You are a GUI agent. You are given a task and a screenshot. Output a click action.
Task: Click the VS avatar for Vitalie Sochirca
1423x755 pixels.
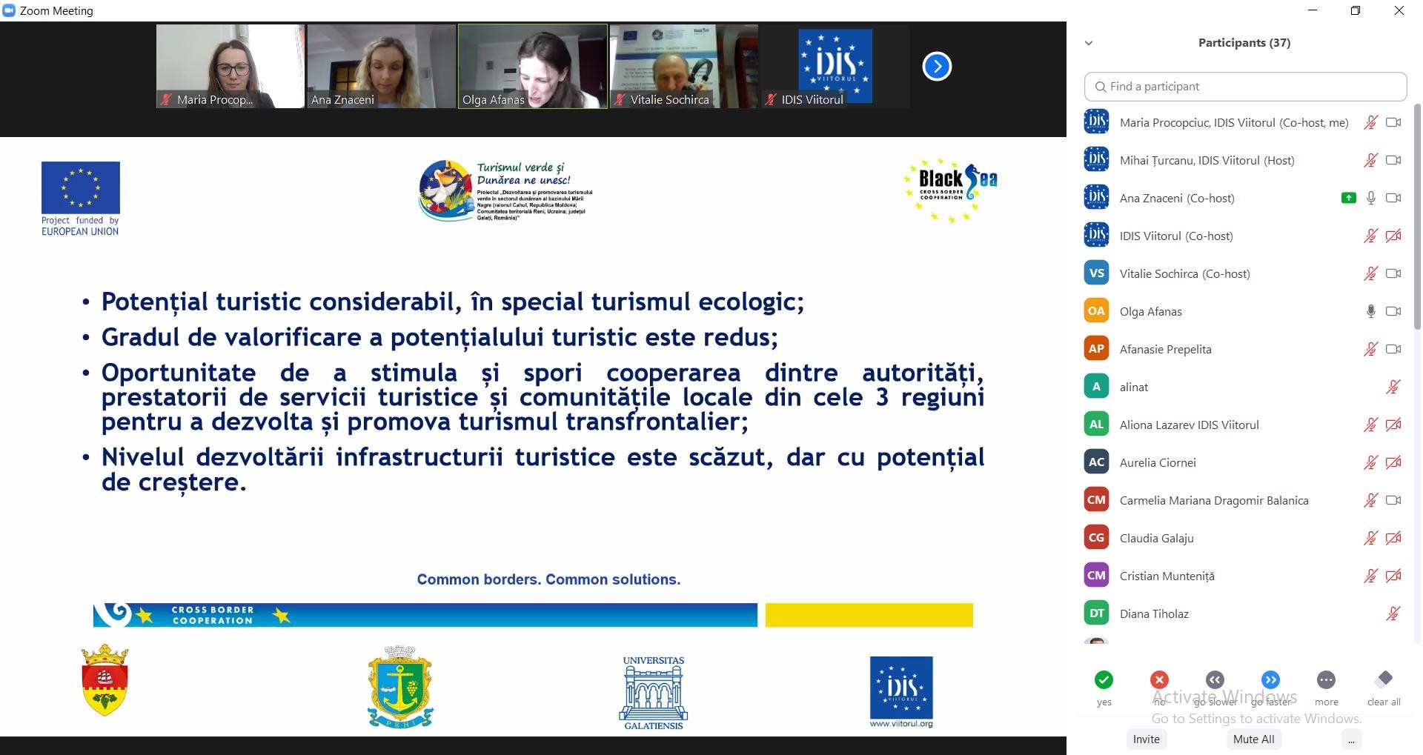1096,273
